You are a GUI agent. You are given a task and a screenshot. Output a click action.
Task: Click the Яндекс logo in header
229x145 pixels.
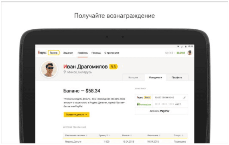point(42,52)
